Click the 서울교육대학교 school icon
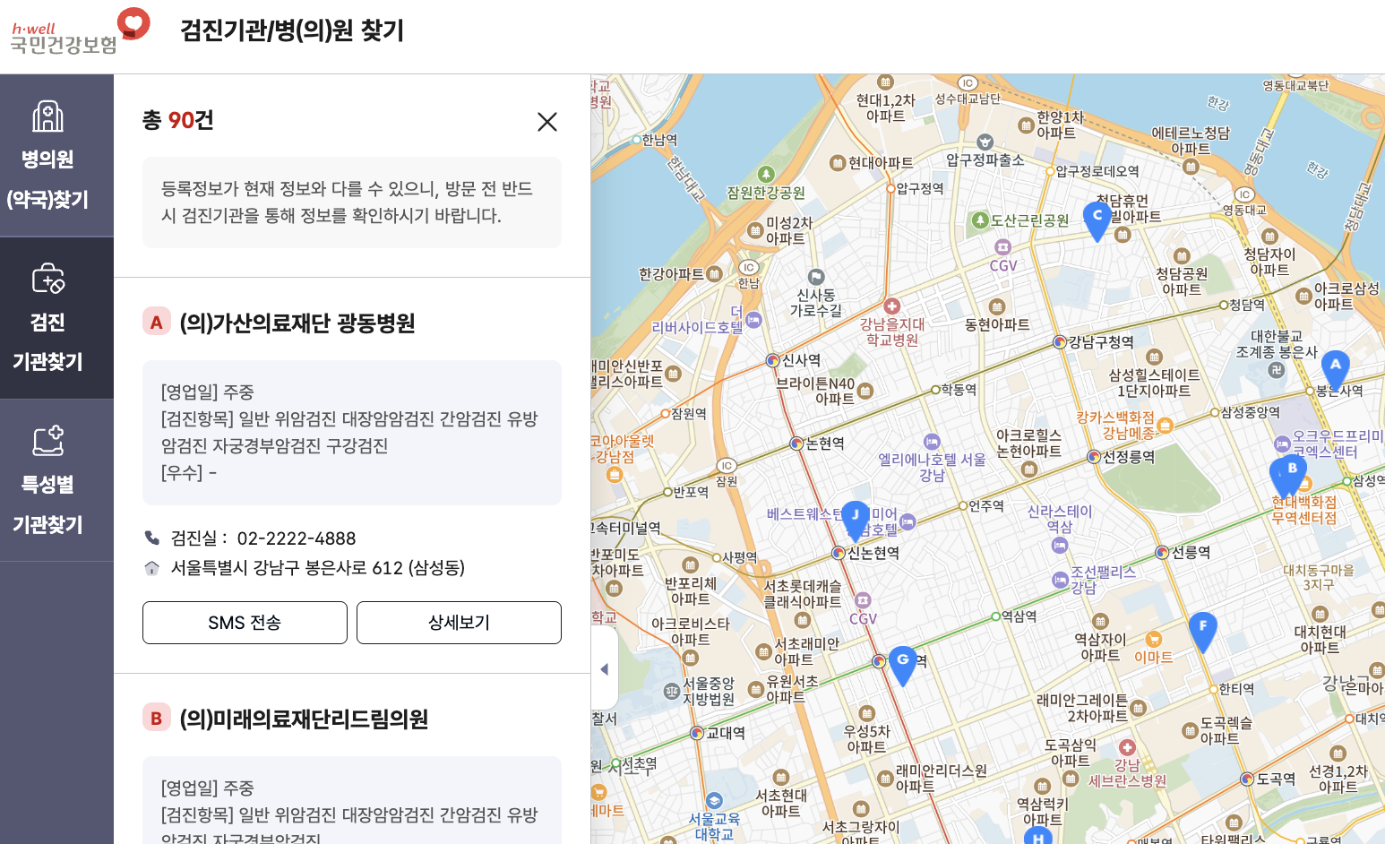The height and width of the screenshot is (844, 1385). 714,800
